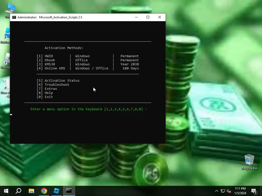The height and width of the screenshot is (196, 262).
Task: Open Roblox Studio taskbar icon
Action: [x=57, y=191]
